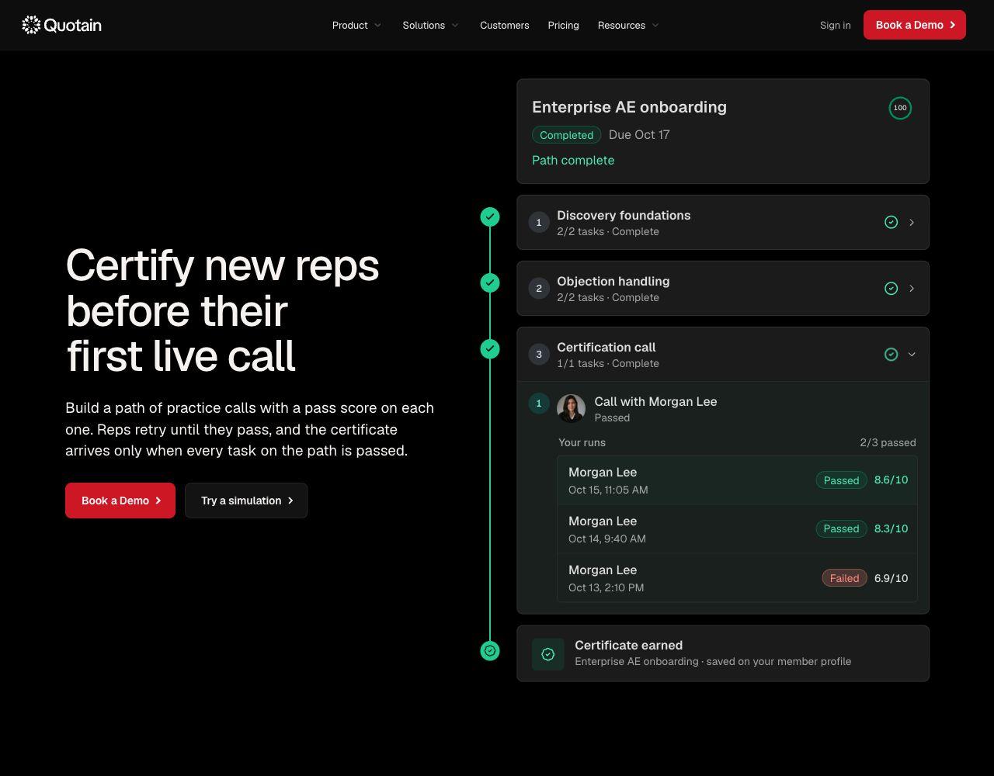Screen dimensions: 994x776
Task: Click Morgan Lee's avatar photo
Action: (571, 409)
